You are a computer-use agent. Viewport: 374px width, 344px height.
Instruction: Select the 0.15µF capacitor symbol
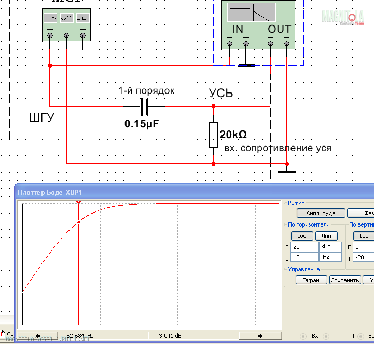tap(144, 108)
